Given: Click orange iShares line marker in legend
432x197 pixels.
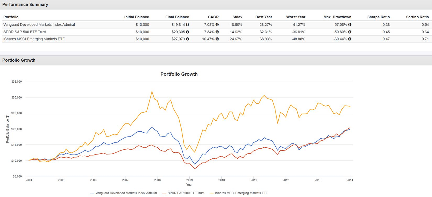Looking at the screenshot, I should (x=212, y=193).
